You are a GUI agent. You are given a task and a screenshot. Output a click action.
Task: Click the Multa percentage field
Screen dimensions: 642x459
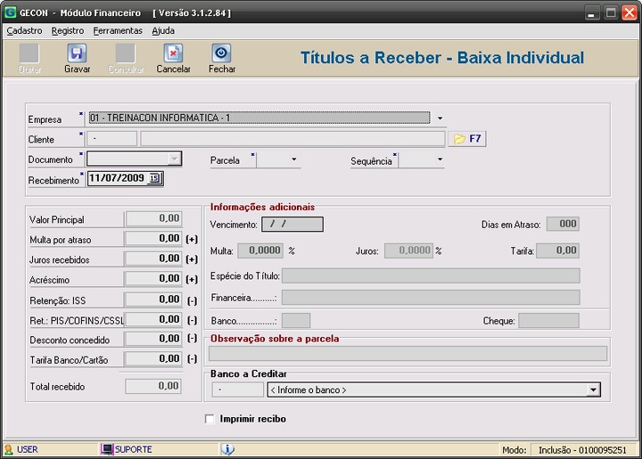tap(260, 250)
